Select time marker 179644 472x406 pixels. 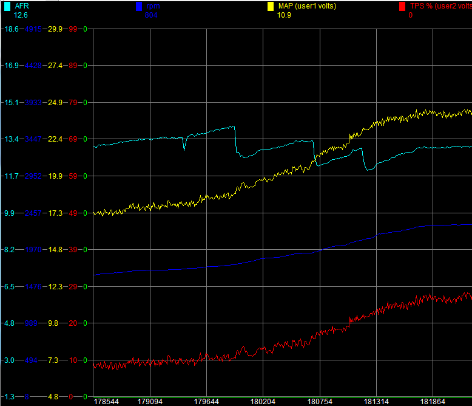pyautogui.click(x=206, y=402)
